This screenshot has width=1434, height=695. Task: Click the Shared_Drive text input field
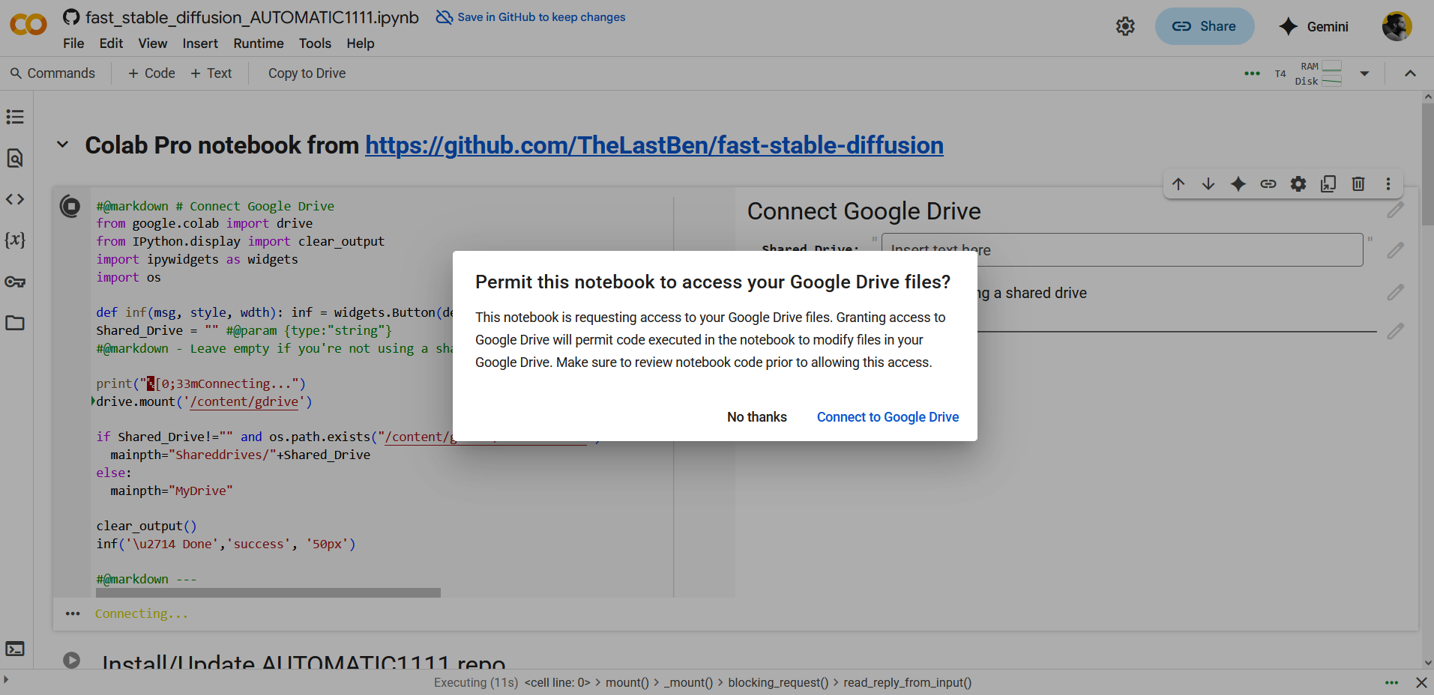click(x=1121, y=250)
